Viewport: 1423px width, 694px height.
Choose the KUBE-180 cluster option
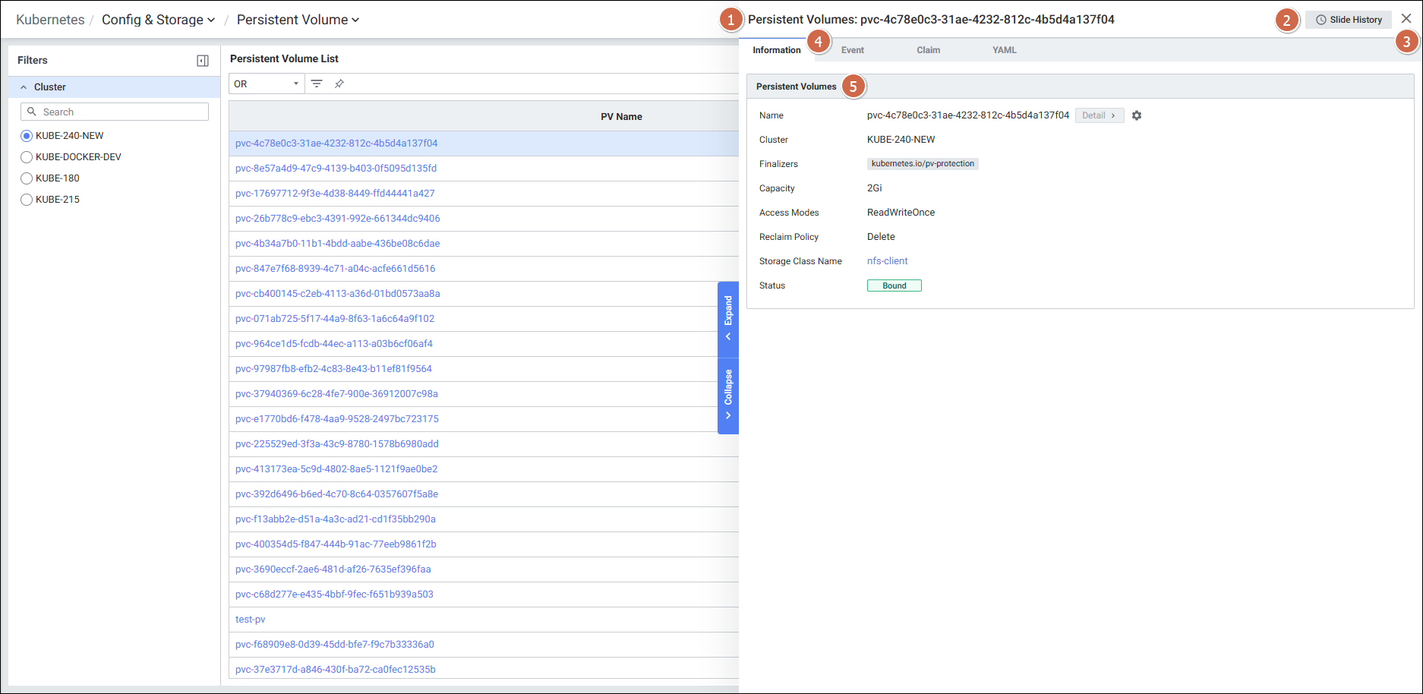pos(27,178)
